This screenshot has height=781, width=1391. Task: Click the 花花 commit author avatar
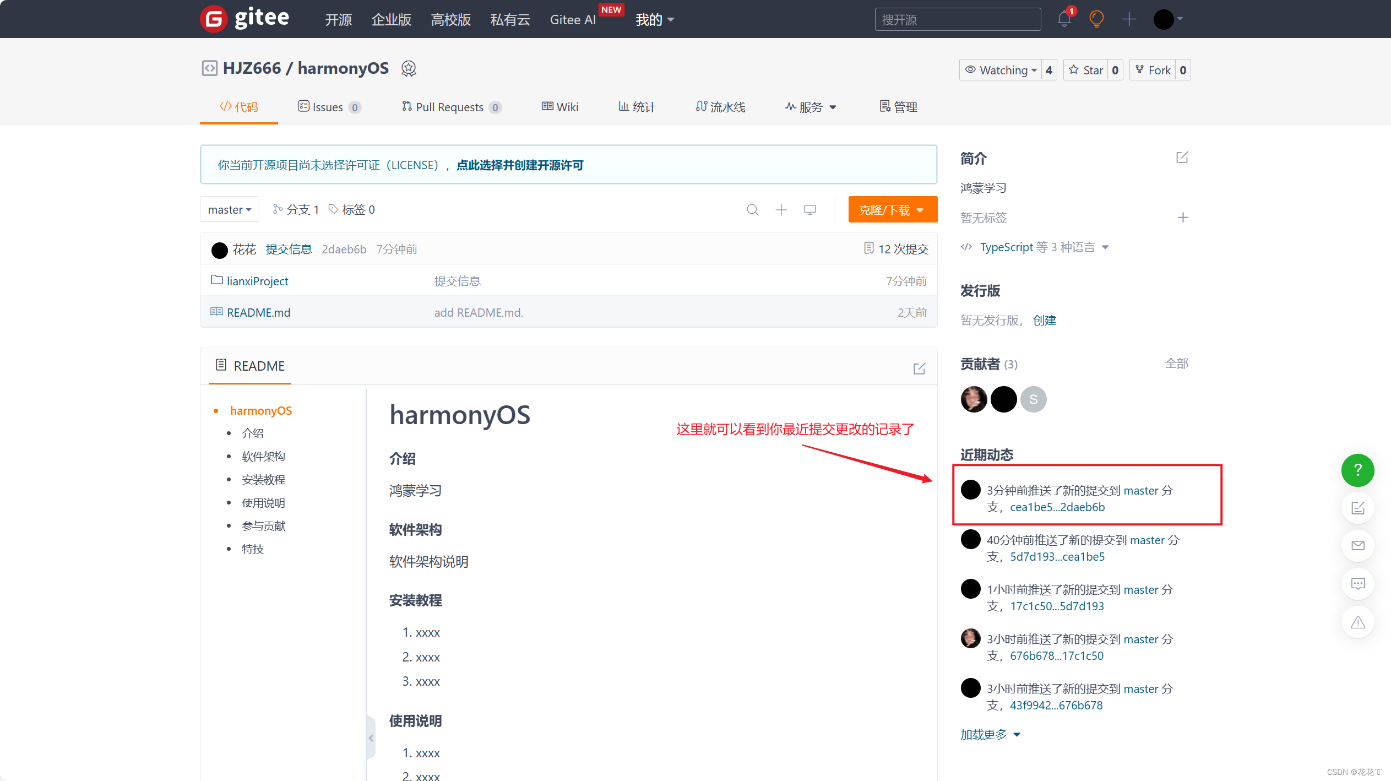pos(220,250)
